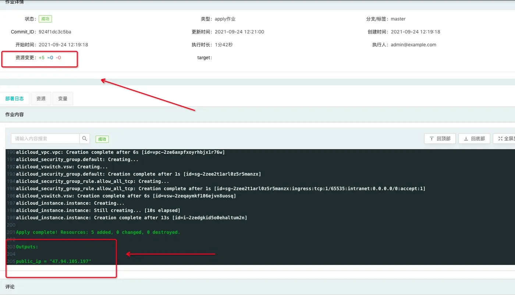This screenshot has height=295, width=515.
Task: Click the Outputs: log line
Action: pos(27,246)
